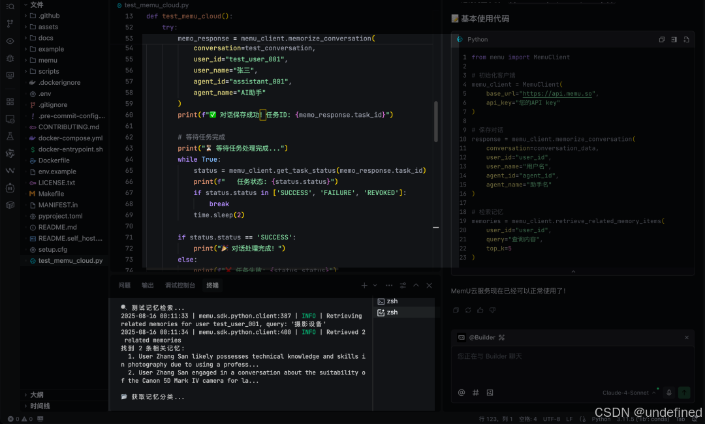Regenerate the chat response
This screenshot has width=705, height=424.
468,310
